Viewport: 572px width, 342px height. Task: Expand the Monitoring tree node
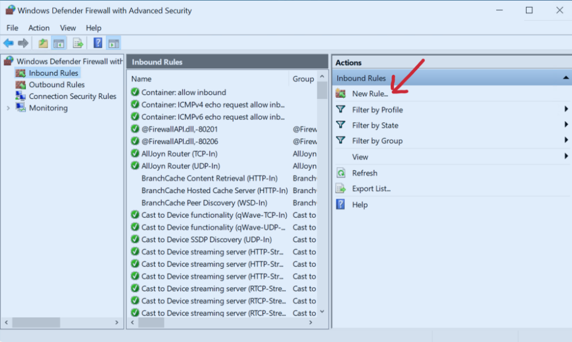[x=8, y=108]
